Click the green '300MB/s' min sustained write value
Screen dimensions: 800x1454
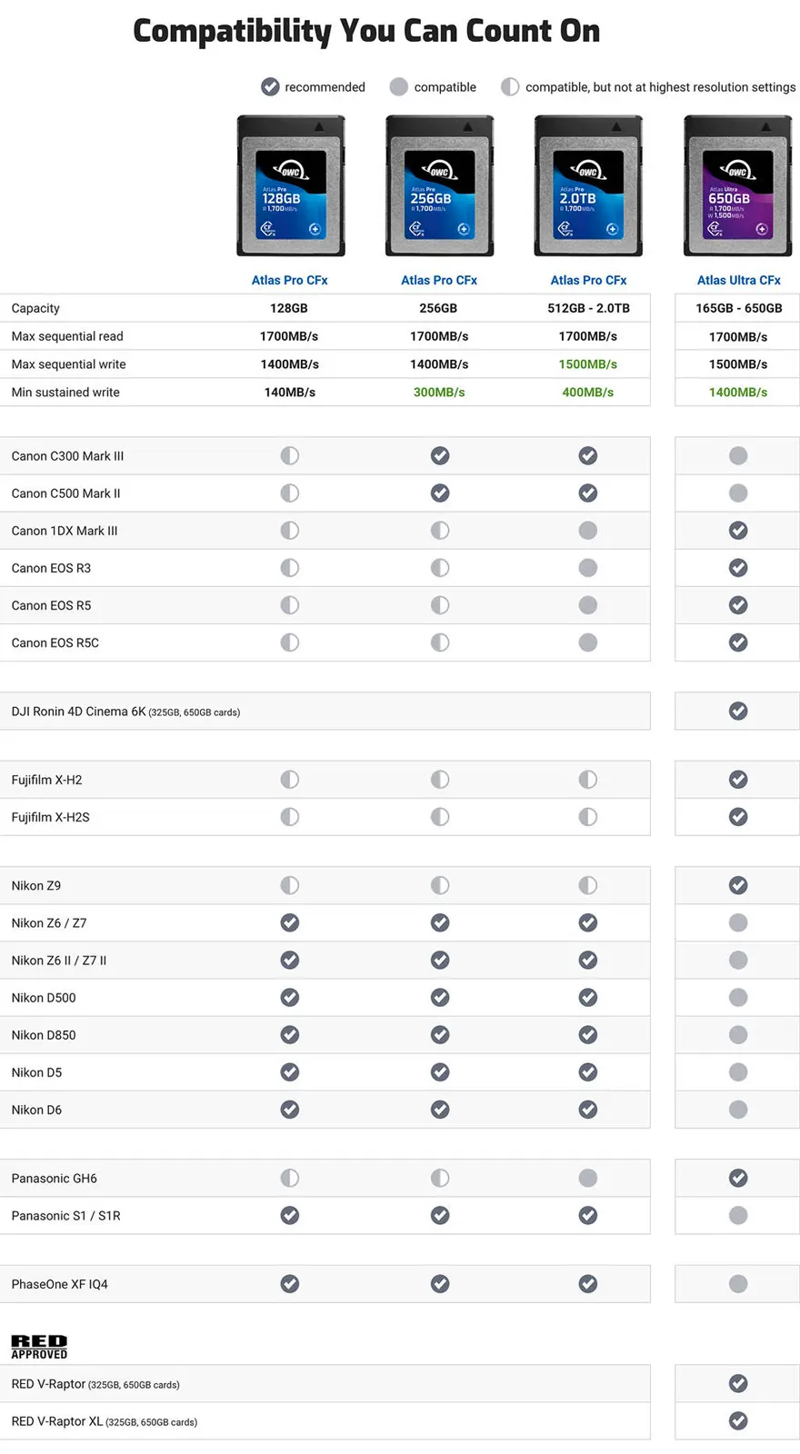click(439, 393)
